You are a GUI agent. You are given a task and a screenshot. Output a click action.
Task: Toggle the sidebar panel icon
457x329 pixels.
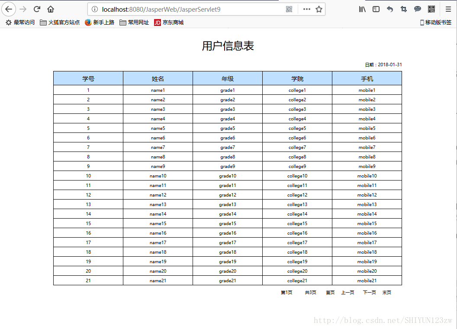376,10
